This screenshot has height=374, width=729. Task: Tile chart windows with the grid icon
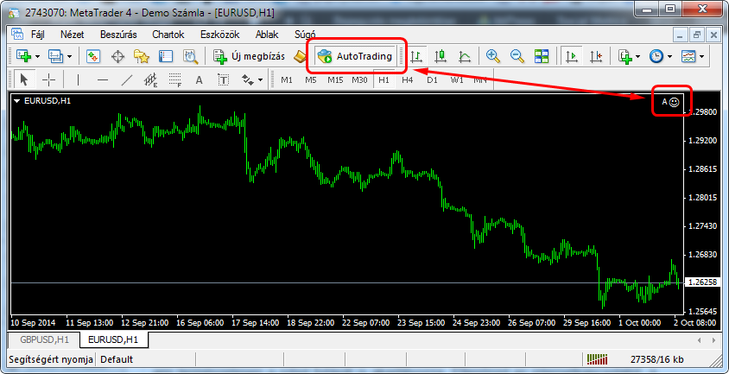point(542,57)
